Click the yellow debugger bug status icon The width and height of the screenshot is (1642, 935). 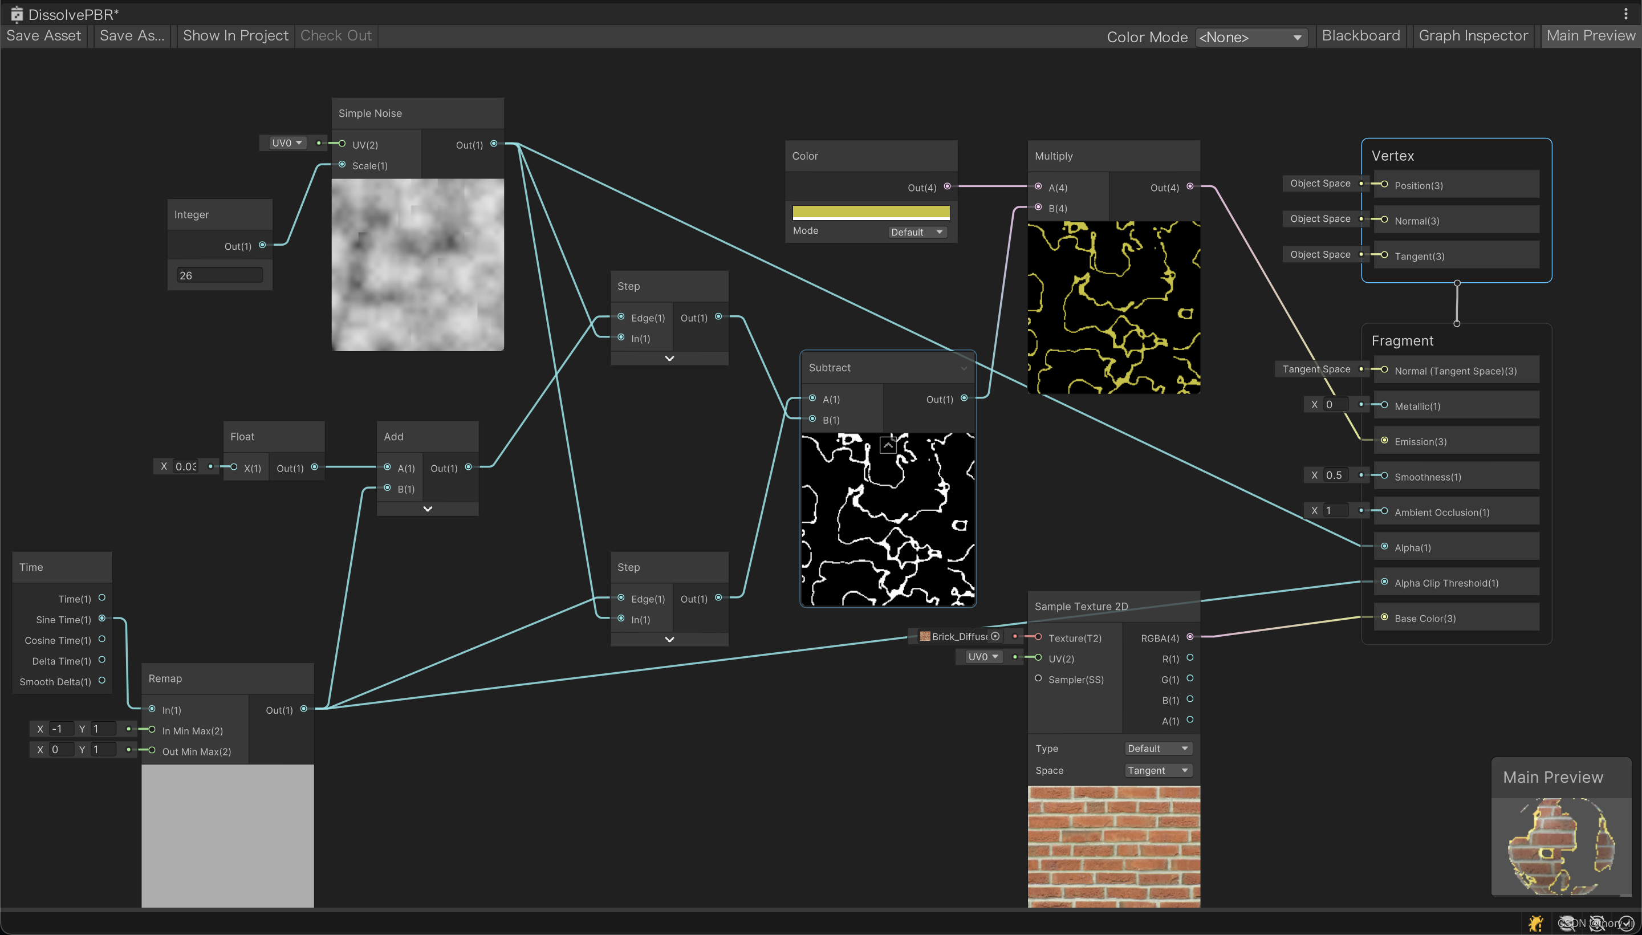1535,923
